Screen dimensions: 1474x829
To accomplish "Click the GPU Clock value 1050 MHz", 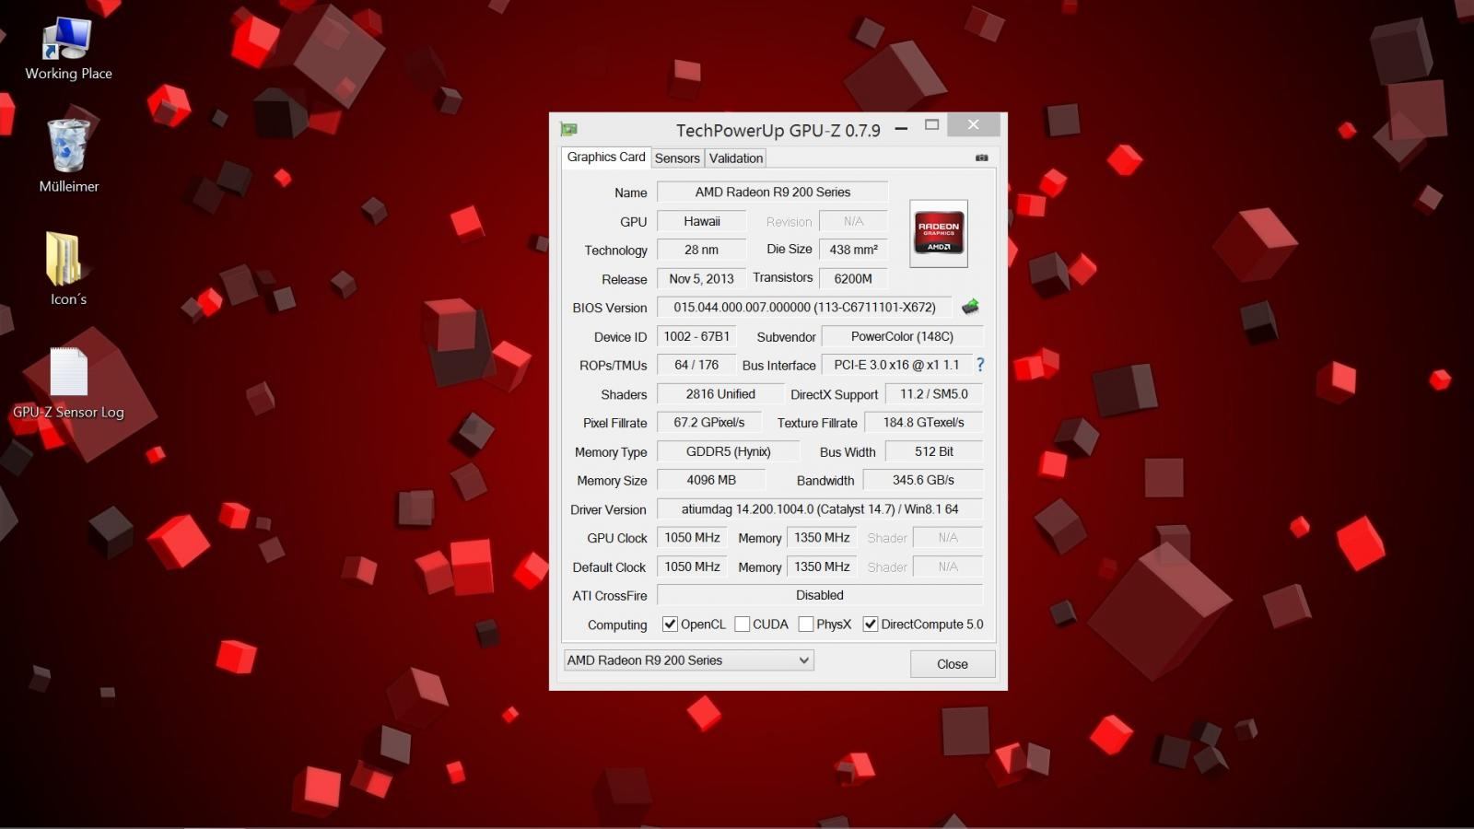I will [x=692, y=538].
